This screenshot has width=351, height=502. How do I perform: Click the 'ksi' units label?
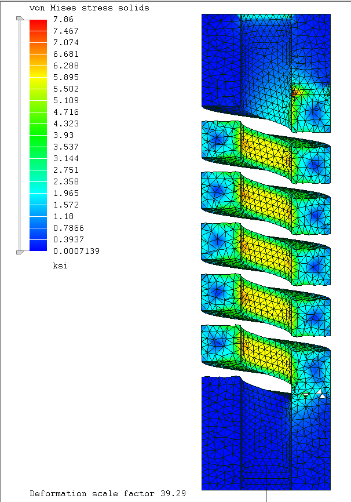[x=60, y=265]
